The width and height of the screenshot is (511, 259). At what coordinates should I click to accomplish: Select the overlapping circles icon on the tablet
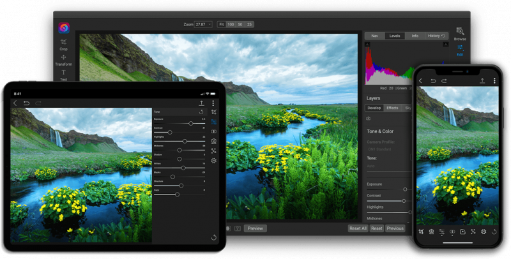[214, 131]
